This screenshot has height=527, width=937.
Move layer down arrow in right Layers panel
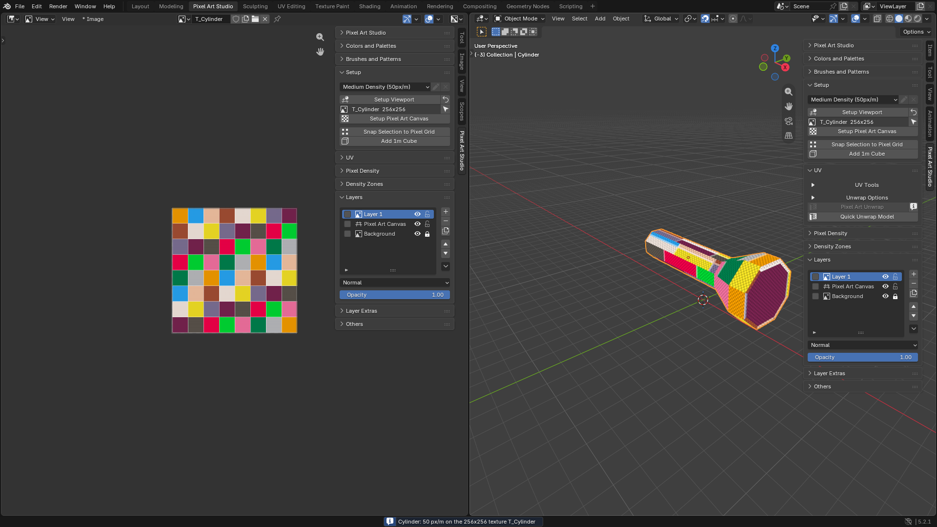click(914, 316)
